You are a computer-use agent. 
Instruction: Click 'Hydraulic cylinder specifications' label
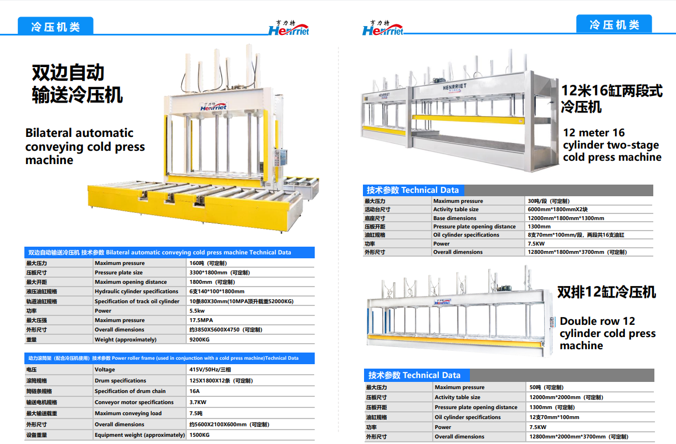[136, 292]
